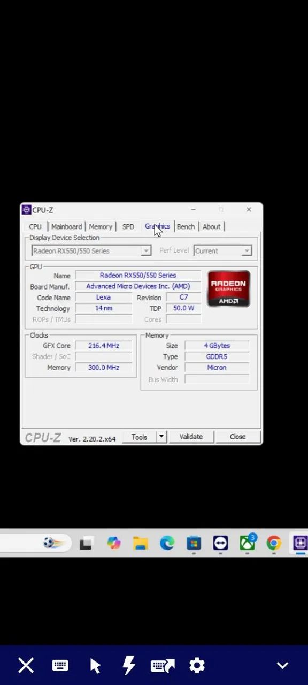Click the Close button in CPU-Z
The image size is (308, 685).
coord(237,437)
